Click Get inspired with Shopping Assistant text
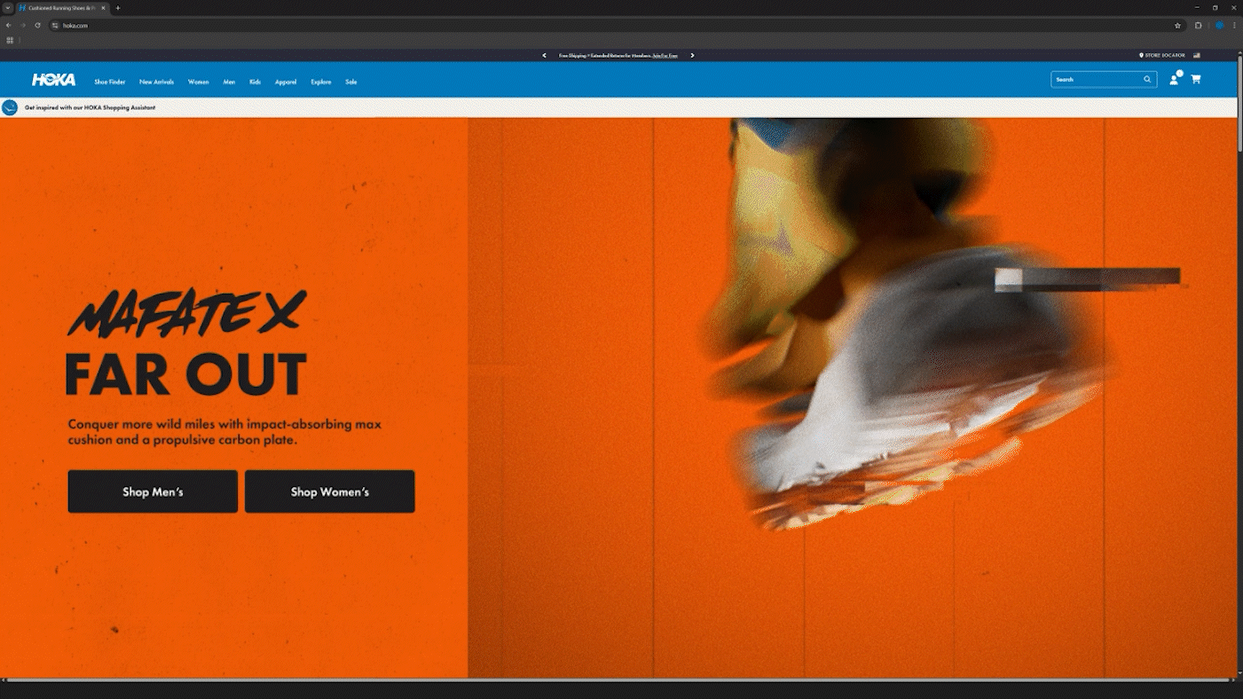Screen dimensions: 1243x699 pos(90,107)
